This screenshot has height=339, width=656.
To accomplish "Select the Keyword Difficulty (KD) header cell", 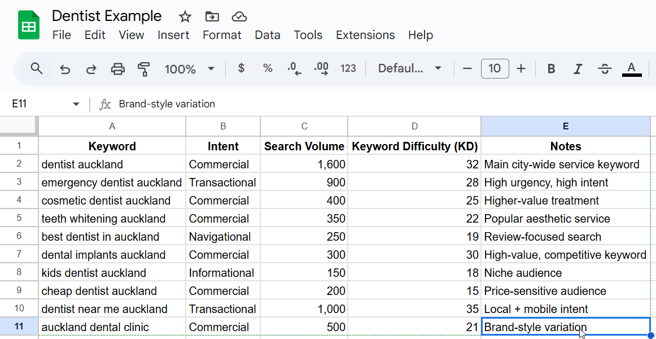I will [414, 146].
